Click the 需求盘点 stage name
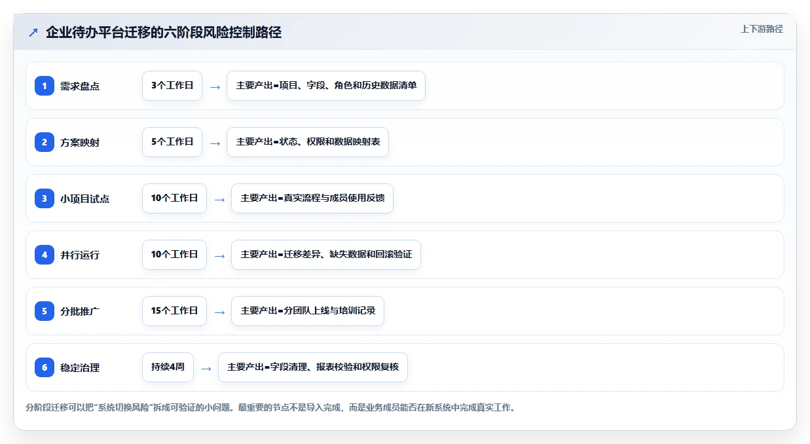 pos(80,86)
